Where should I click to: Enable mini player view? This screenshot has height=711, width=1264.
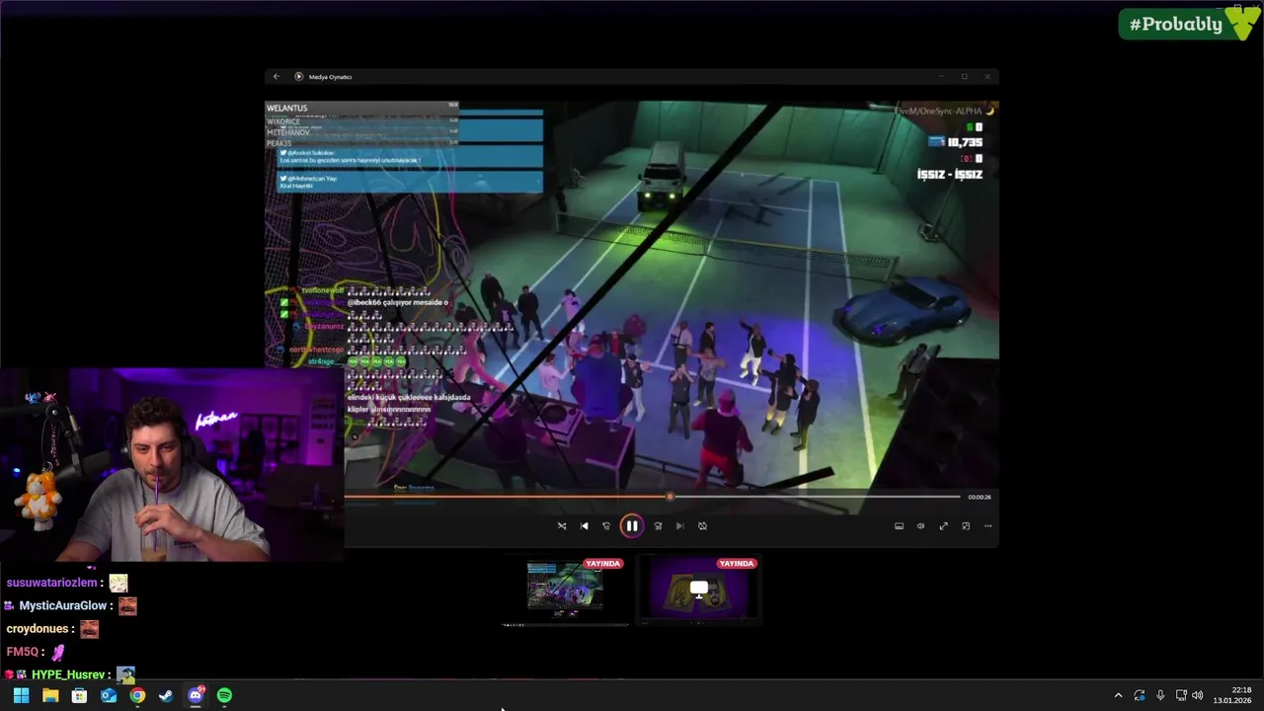(966, 526)
